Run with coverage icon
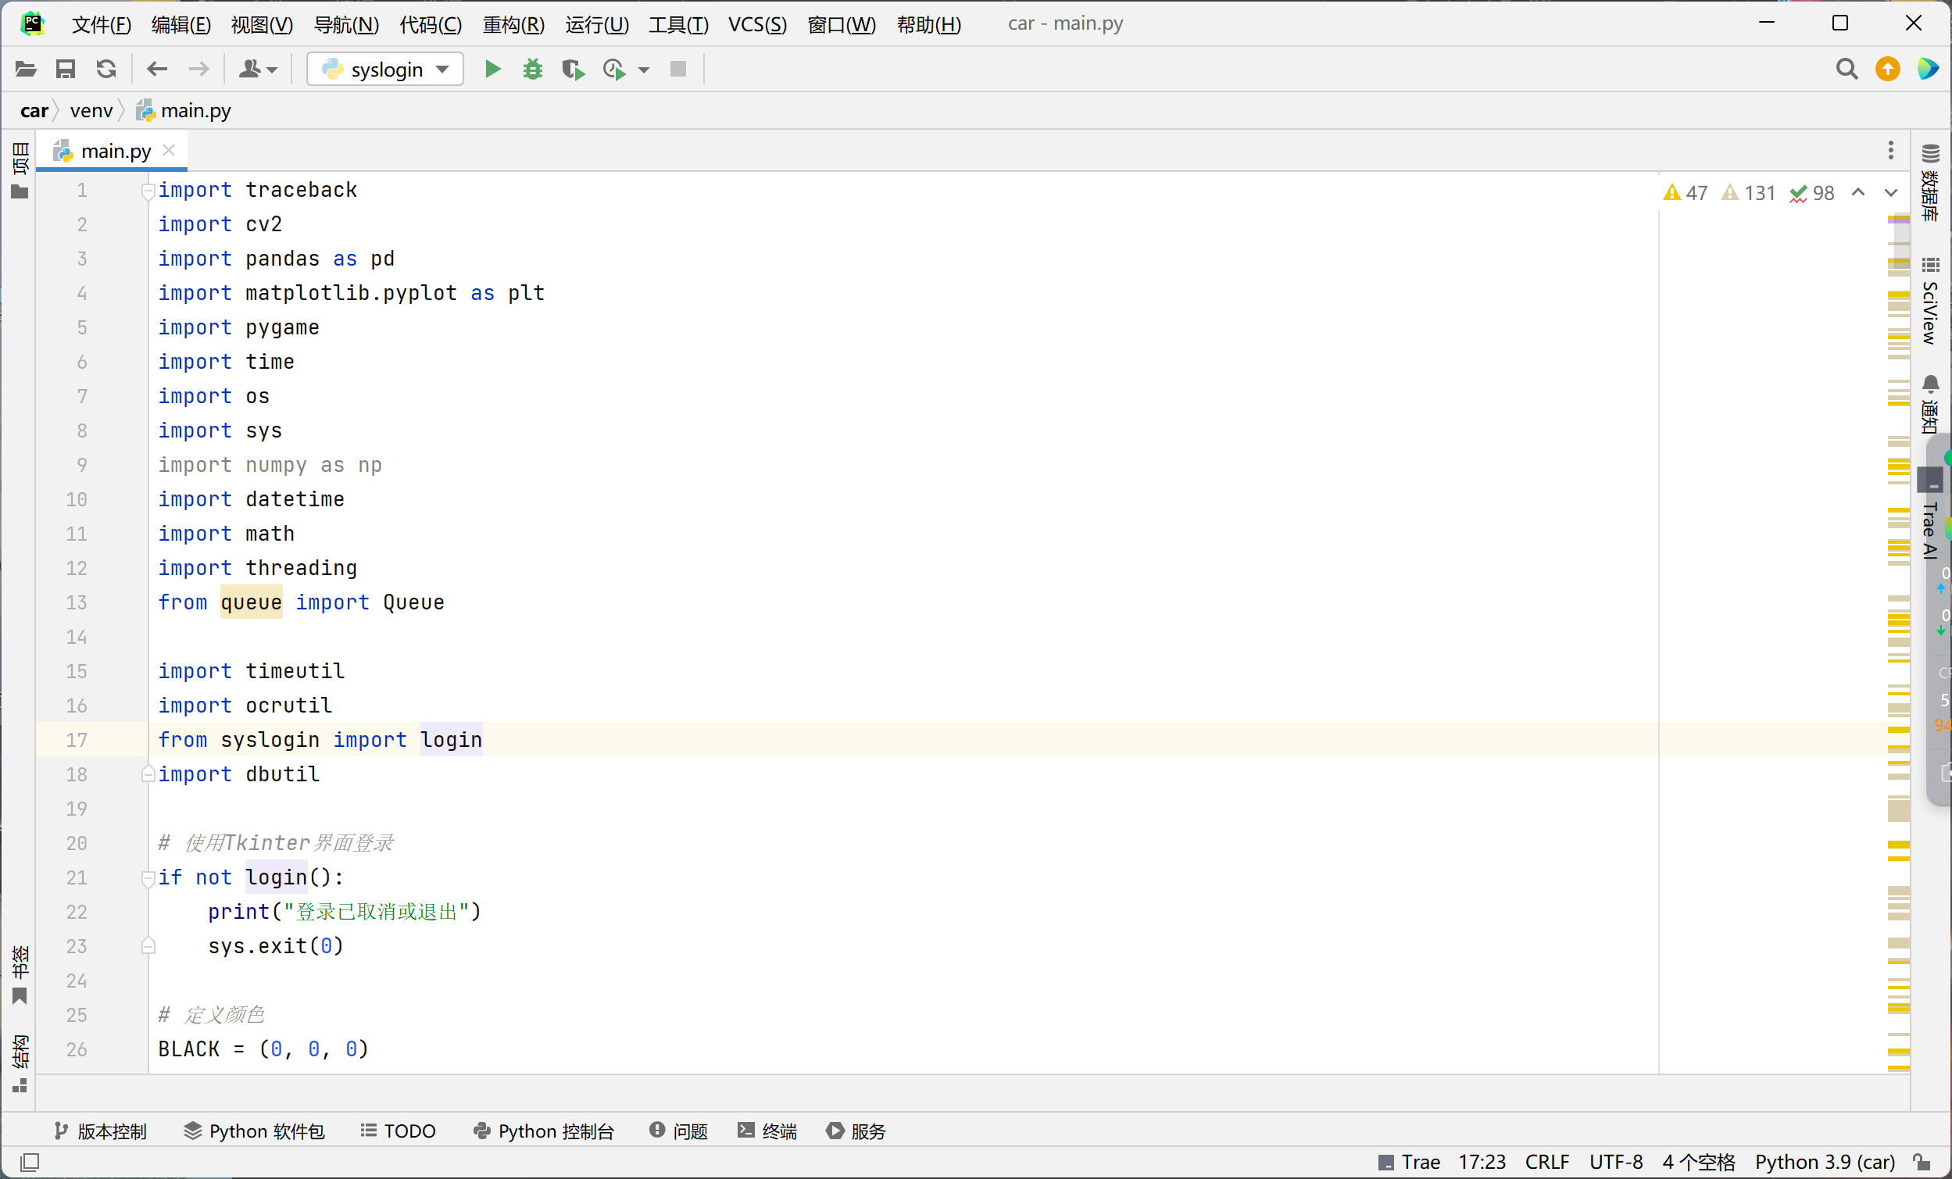This screenshot has width=1952, height=1179. click(x=573, y=70)
